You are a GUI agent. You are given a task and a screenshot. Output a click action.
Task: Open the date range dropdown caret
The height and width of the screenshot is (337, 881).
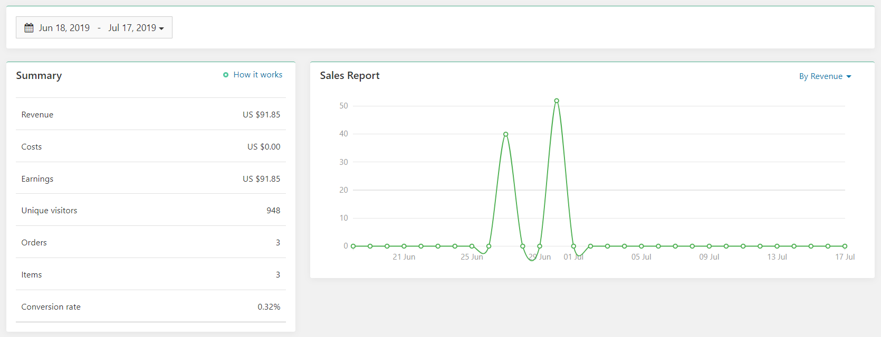[x=161, y=28]
